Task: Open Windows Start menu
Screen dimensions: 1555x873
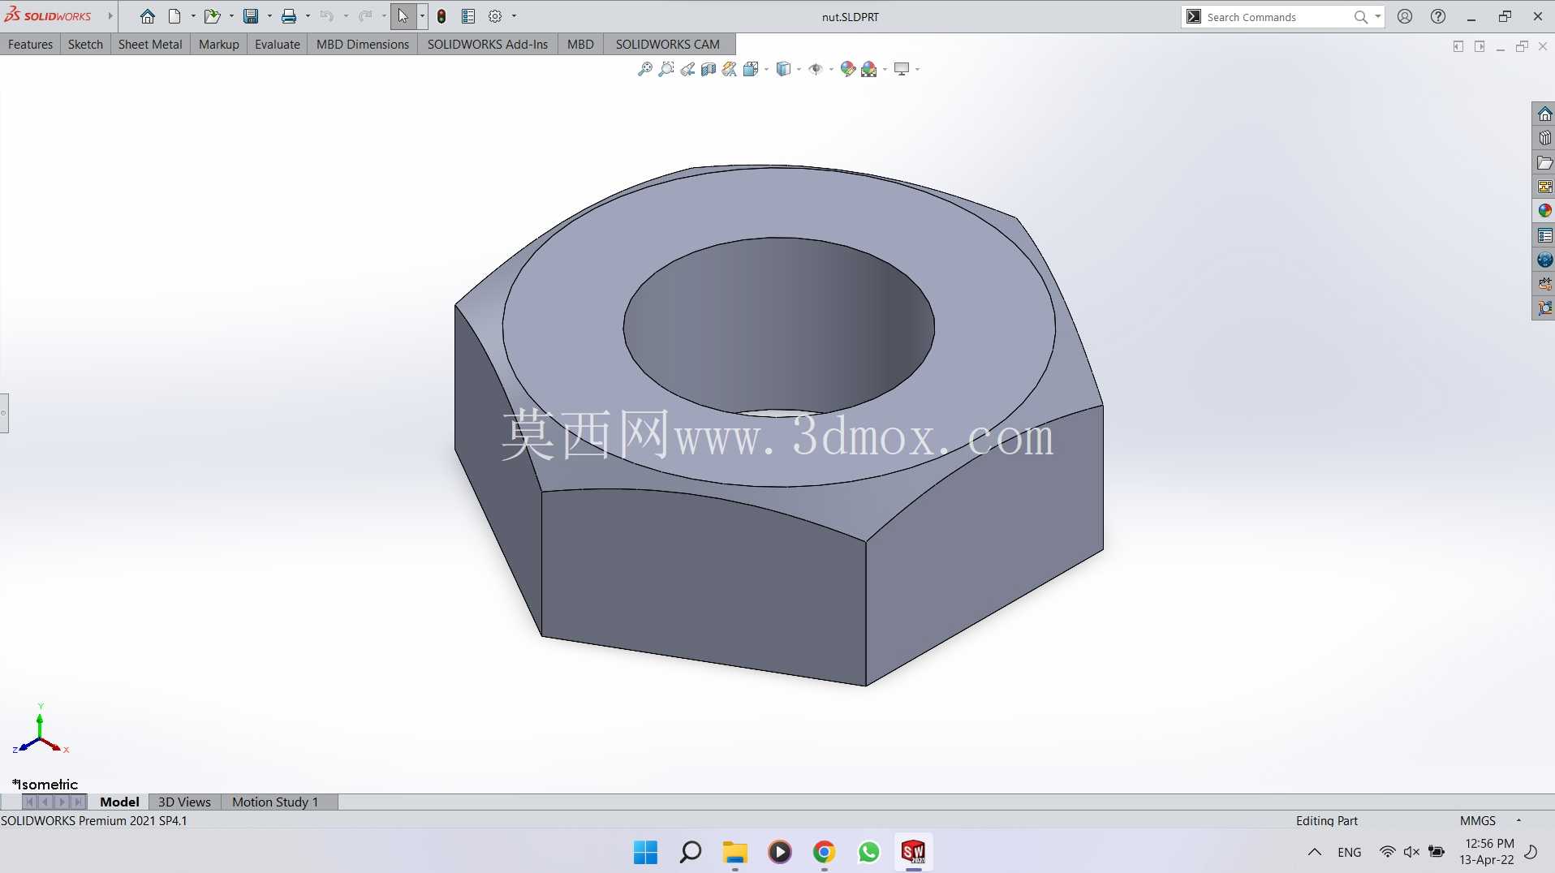Action: point(645,852)
